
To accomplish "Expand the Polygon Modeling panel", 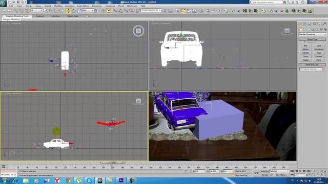I will pyautogui.click(x=11, y=19).
